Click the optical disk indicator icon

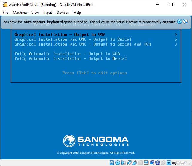tap(118, 163)
